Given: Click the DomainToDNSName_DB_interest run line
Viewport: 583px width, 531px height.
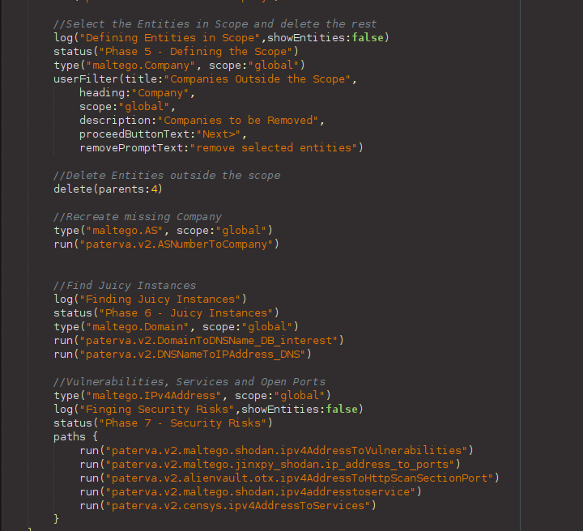Looking at the screenshot, I should [x=199, y=341].
